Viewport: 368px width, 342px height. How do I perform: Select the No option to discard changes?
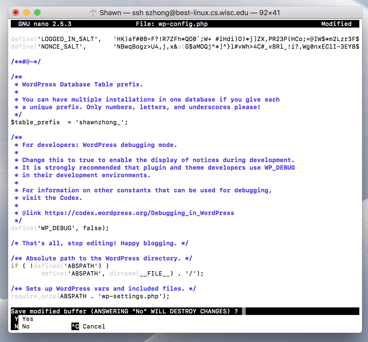26,326
